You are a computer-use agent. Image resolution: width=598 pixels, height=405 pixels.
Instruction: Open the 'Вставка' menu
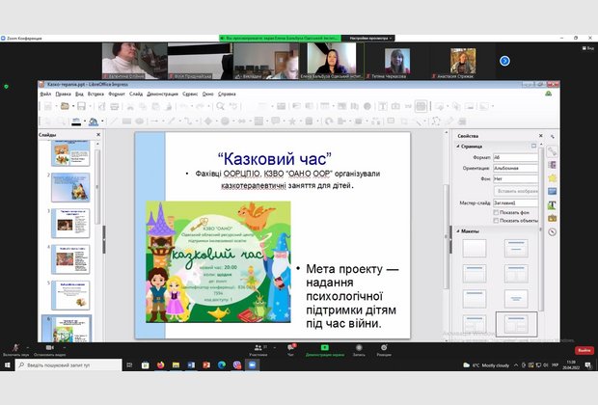click(x=95, y=94)
